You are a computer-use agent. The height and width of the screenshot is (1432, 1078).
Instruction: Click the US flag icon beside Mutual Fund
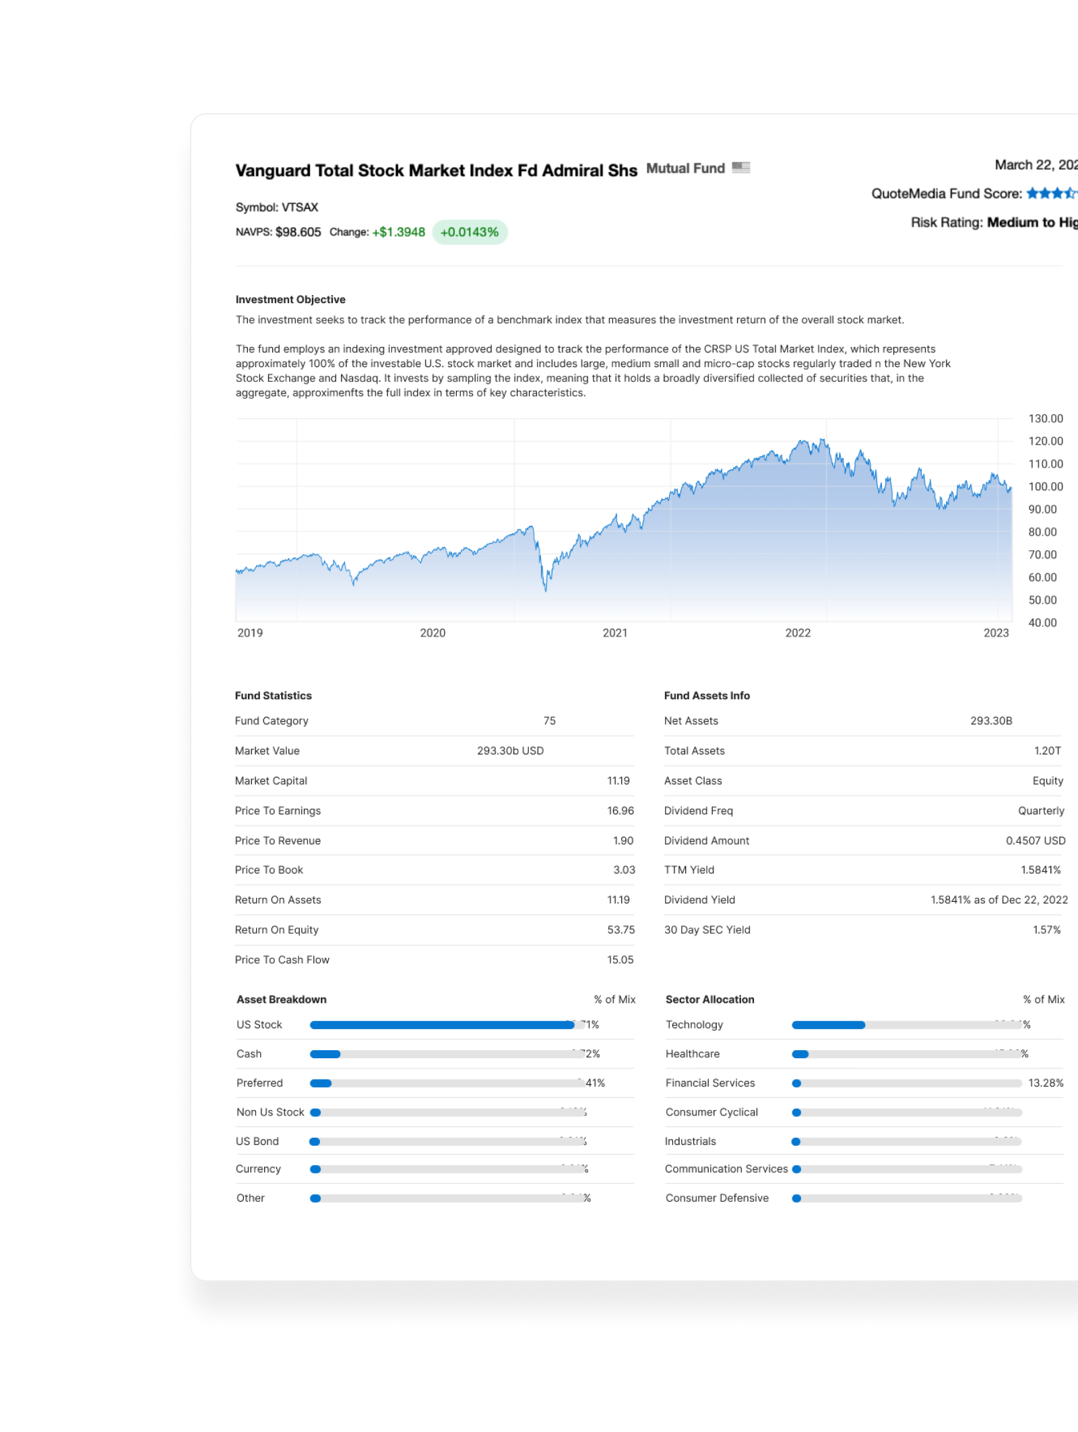pyautogui.click(x=741, y=168)
